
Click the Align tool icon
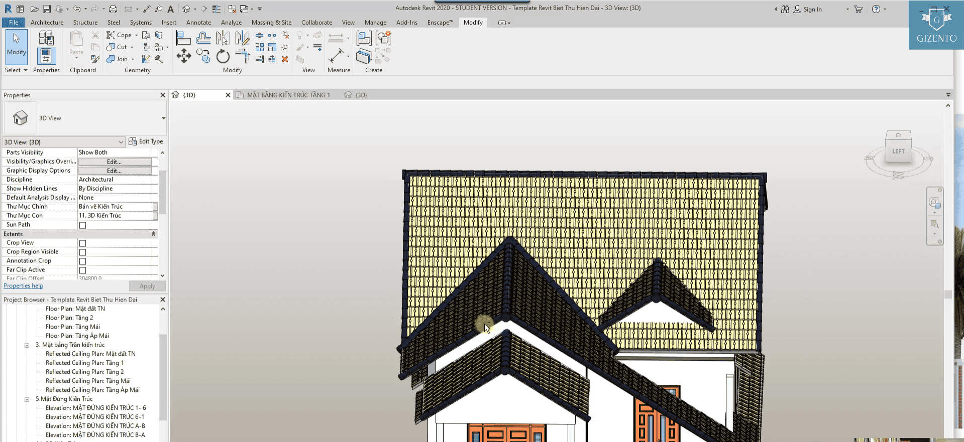[183, 38]
